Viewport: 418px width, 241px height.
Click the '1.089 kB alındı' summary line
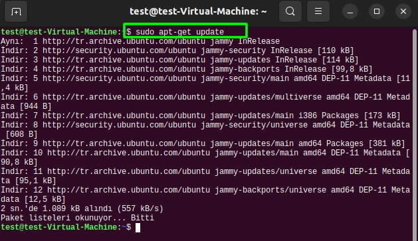82,208
